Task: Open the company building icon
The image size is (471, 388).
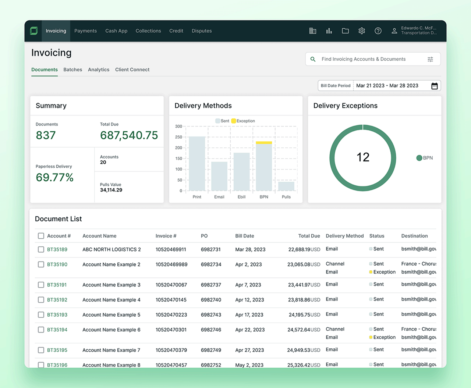Action: 313,31
